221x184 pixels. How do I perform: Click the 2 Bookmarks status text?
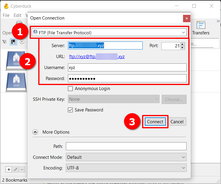click(15, 180)
